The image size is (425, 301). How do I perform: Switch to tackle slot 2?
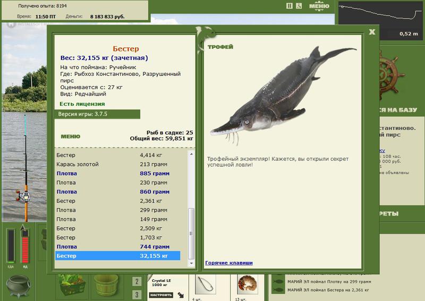[x=137, y=281]
